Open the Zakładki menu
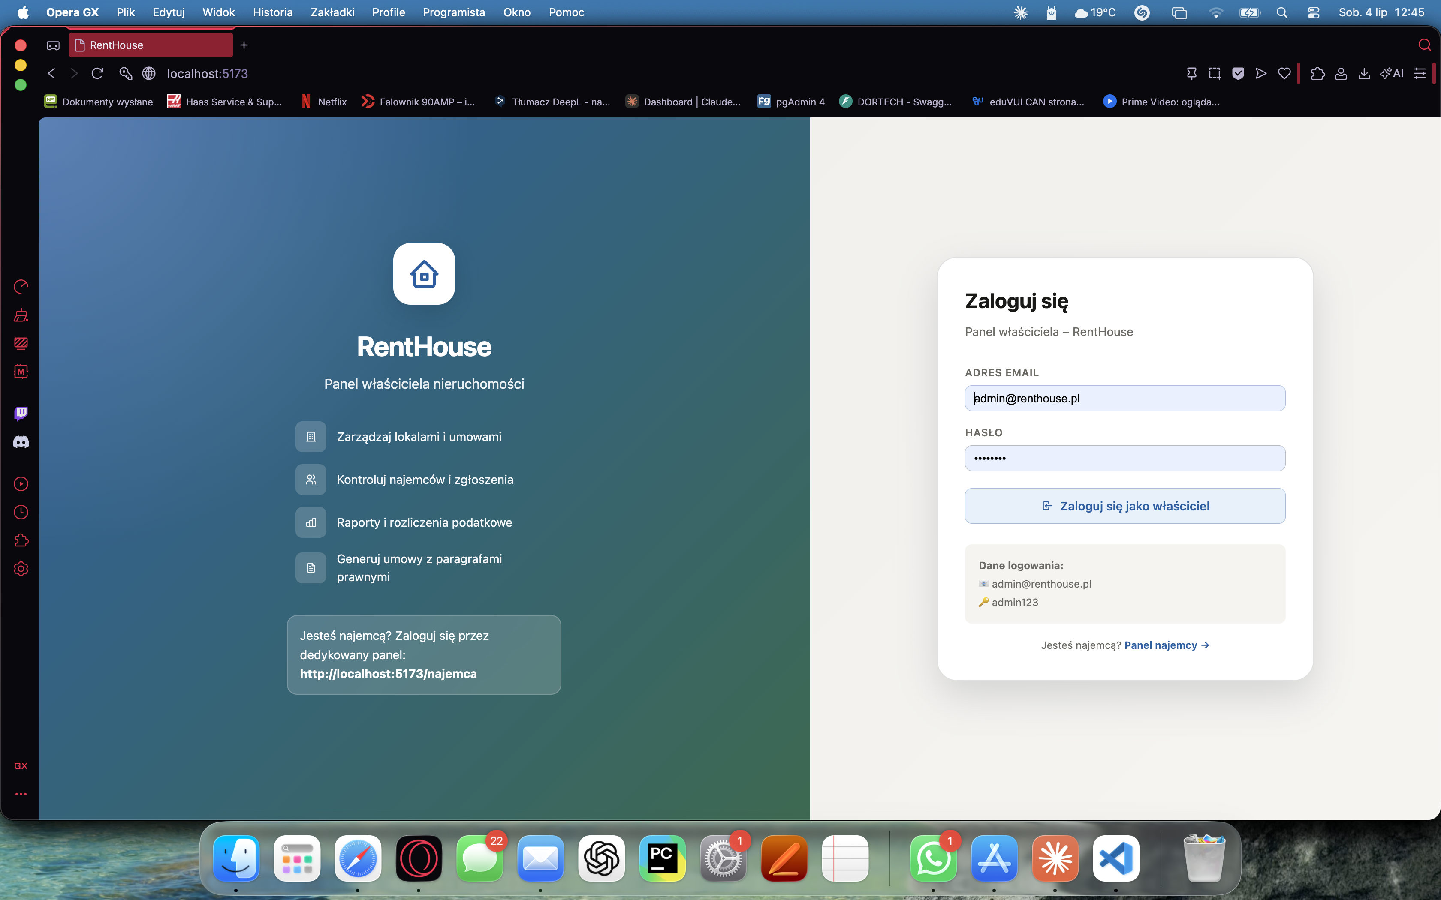Viewport: 1441px width, 900px height. (332, 12)
